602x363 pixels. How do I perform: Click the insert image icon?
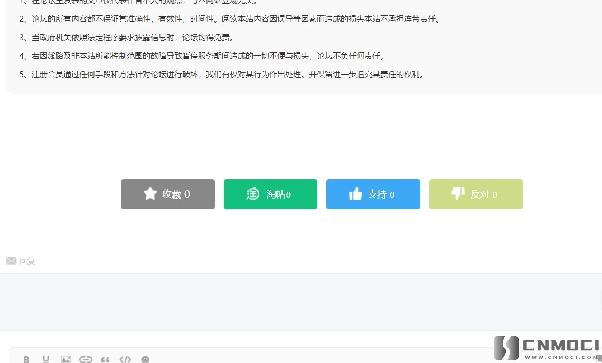(66, 359)
